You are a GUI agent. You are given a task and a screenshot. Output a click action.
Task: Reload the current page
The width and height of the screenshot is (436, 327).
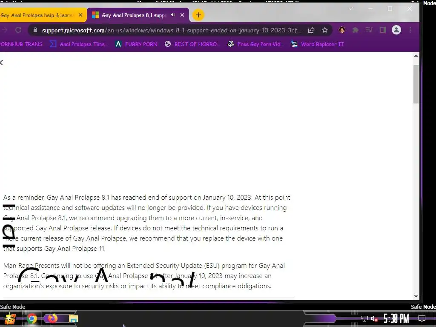[18, 30]
